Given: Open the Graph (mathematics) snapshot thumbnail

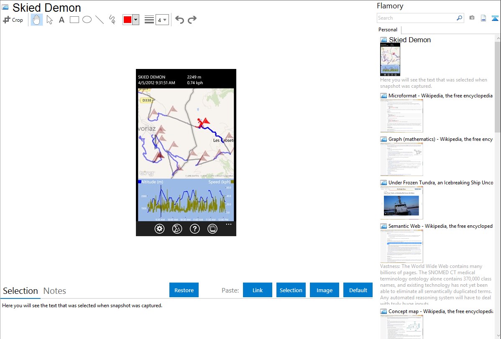Looking at the screenshot, I should click(401, 159).
